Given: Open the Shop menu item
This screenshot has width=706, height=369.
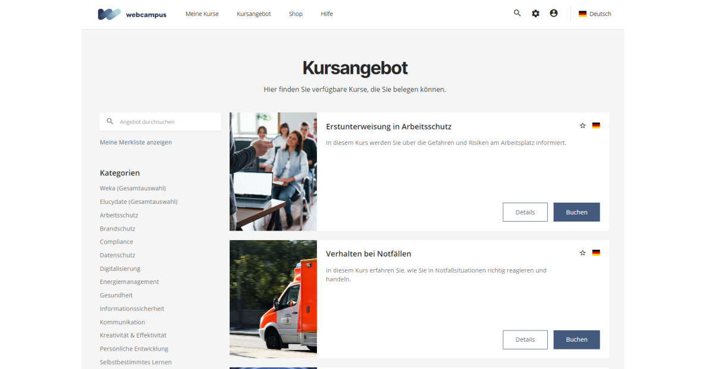Looking at the screenshot, I should (296, 14).
